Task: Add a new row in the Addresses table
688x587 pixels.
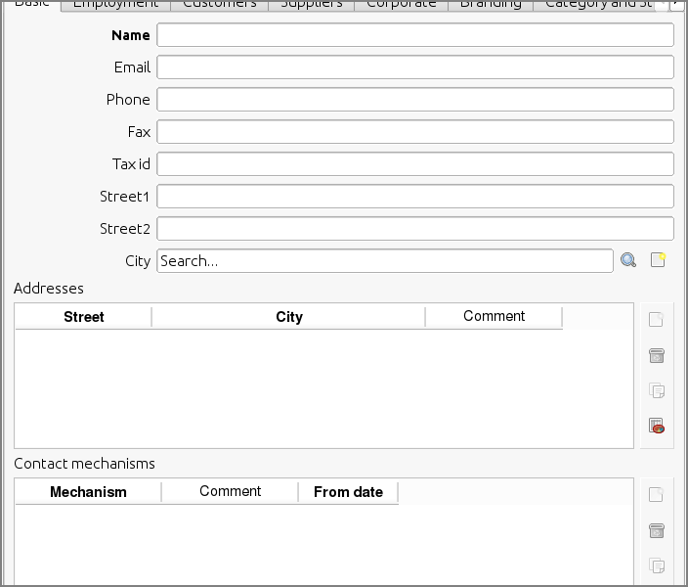Action: click(657, 319)
